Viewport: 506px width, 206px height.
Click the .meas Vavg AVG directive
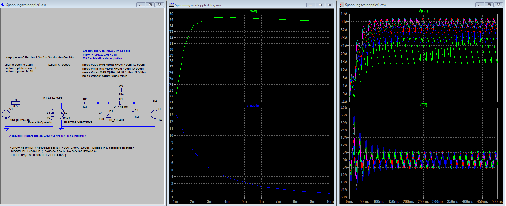click(113, 65)
